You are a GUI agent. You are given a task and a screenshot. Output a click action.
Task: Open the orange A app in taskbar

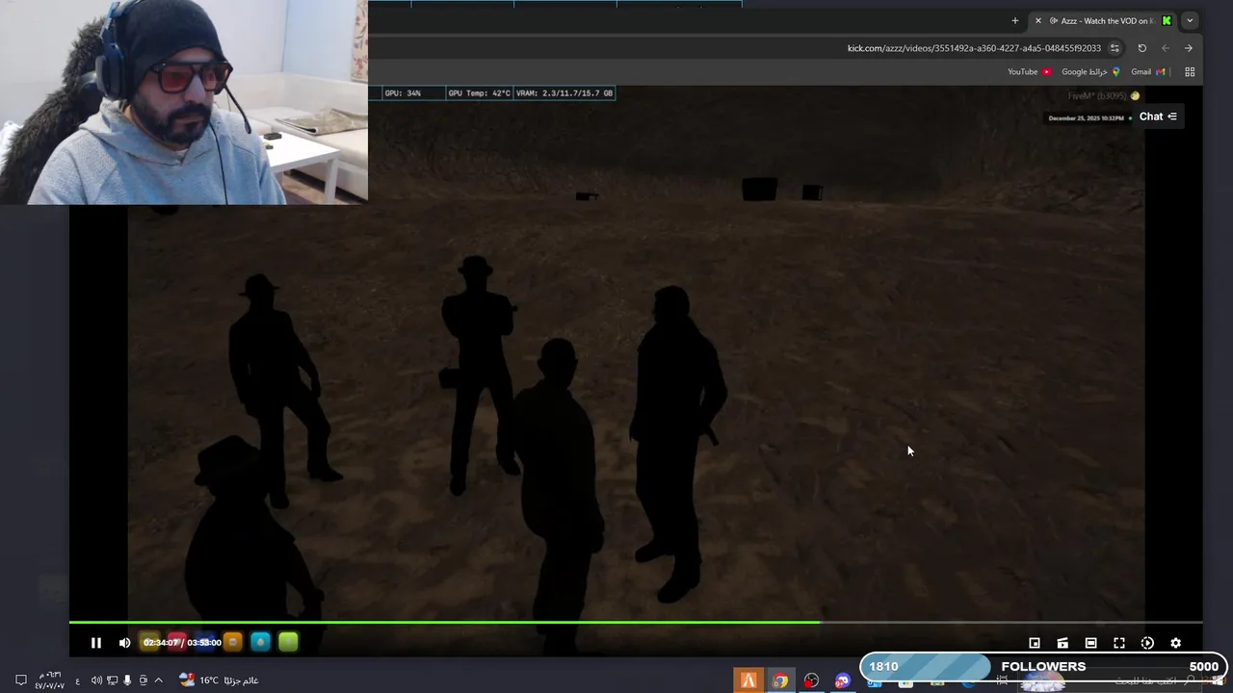tap(748, 680)
